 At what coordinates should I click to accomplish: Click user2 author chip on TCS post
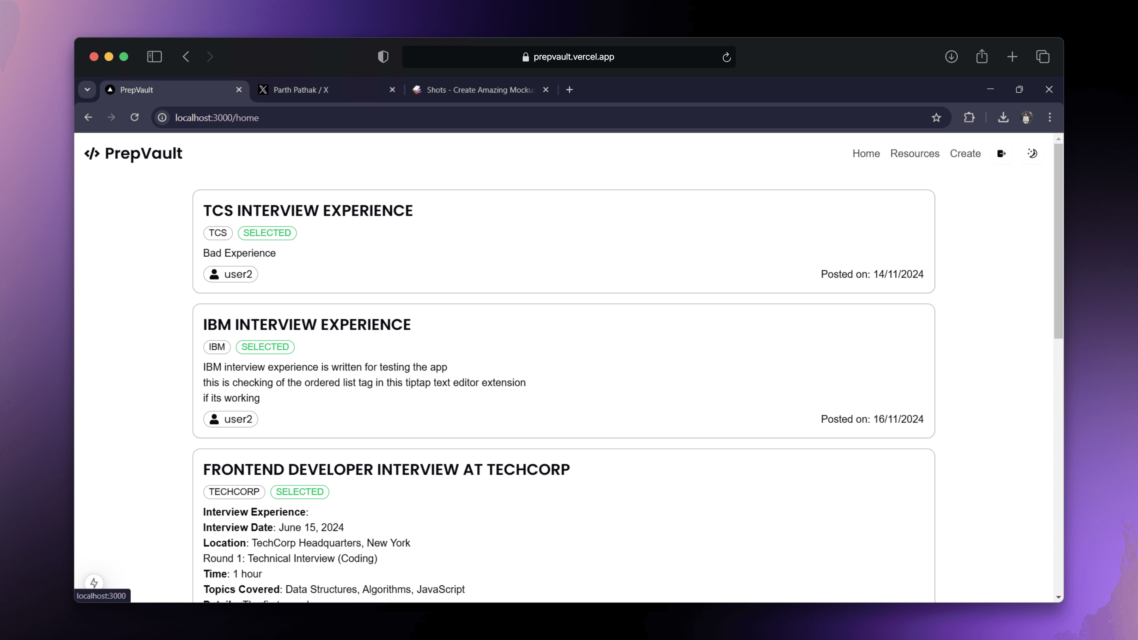pyautogui.click(x=231, y=274)
